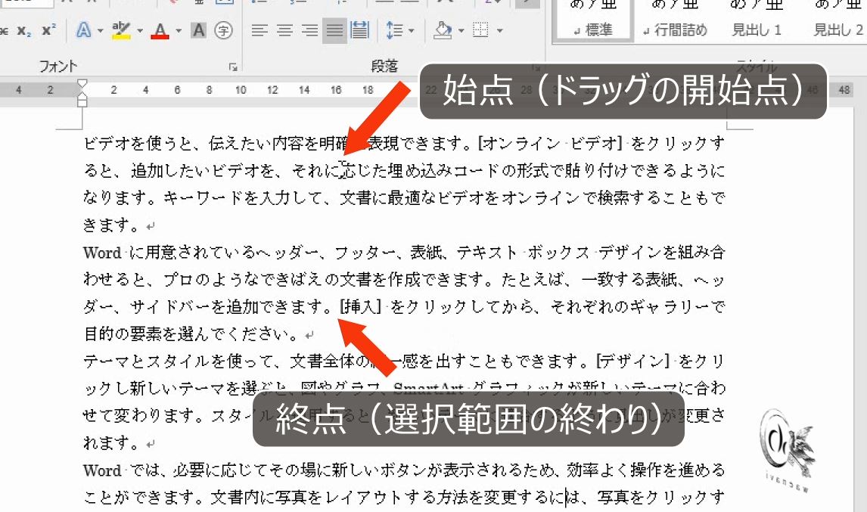Screen dimensions: 867x512
Task: Open the text effects dropdown arrow
Action: 100,31
